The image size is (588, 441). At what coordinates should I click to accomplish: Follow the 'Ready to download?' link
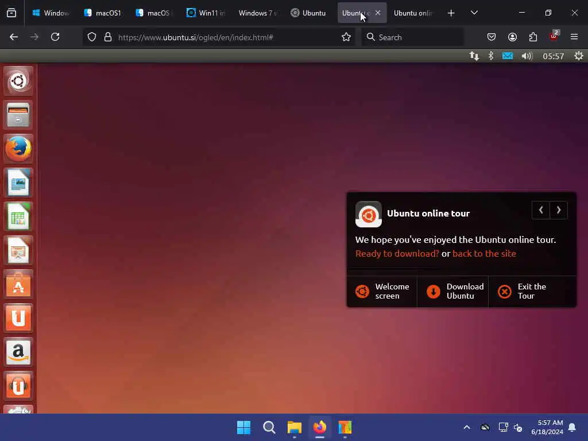click(397, 253)
